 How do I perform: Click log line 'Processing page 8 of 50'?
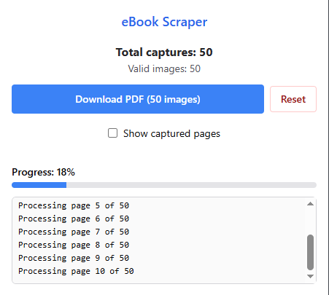pos(74,245)
